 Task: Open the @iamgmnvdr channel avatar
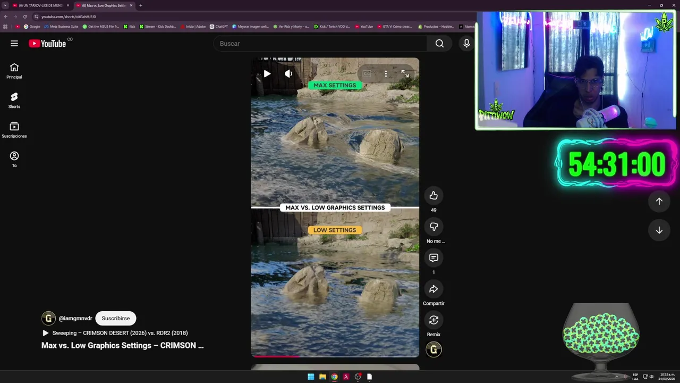48,318
